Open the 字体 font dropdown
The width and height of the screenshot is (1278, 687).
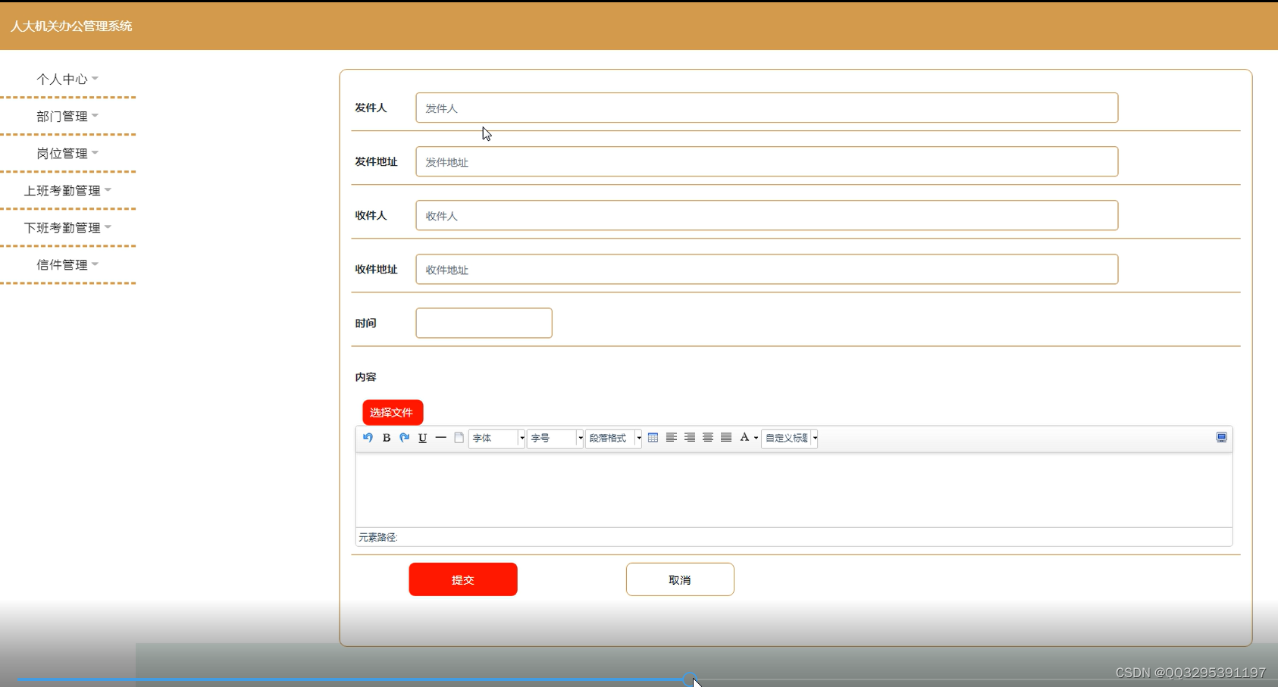(496, 439)
